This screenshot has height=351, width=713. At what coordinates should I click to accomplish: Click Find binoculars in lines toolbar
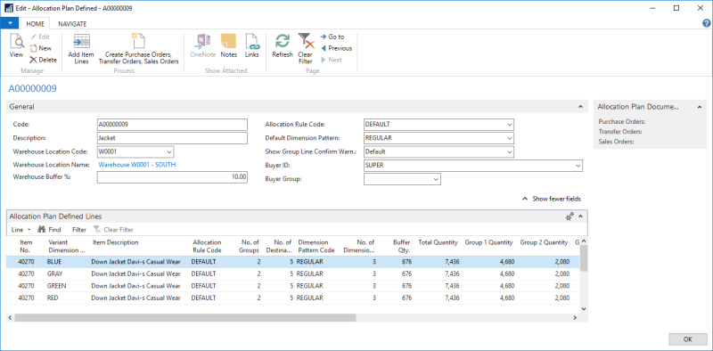pyautogui.click(x=49, y=230)
